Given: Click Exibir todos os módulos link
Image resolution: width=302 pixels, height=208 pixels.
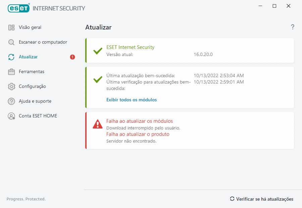Looking at the screenshot, I should click(132, 100).
